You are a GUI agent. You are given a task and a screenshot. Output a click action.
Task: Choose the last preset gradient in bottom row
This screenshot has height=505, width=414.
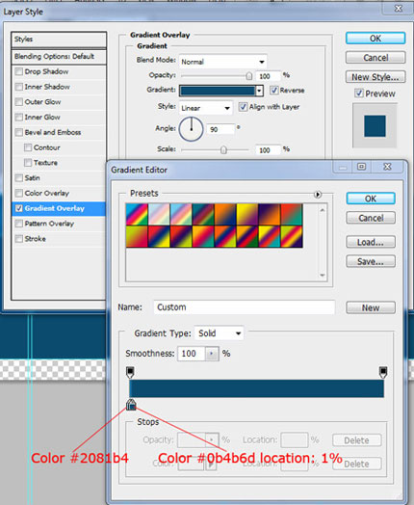pyautogui.click(x=292, y=236)
